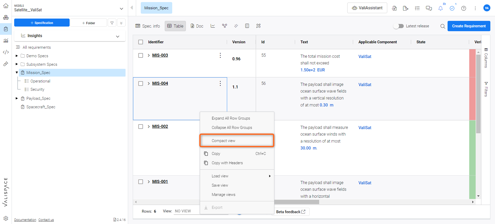The image size is (495, 224).
Task: Open the task checklist icon in top bar
Action: [417, 8]
